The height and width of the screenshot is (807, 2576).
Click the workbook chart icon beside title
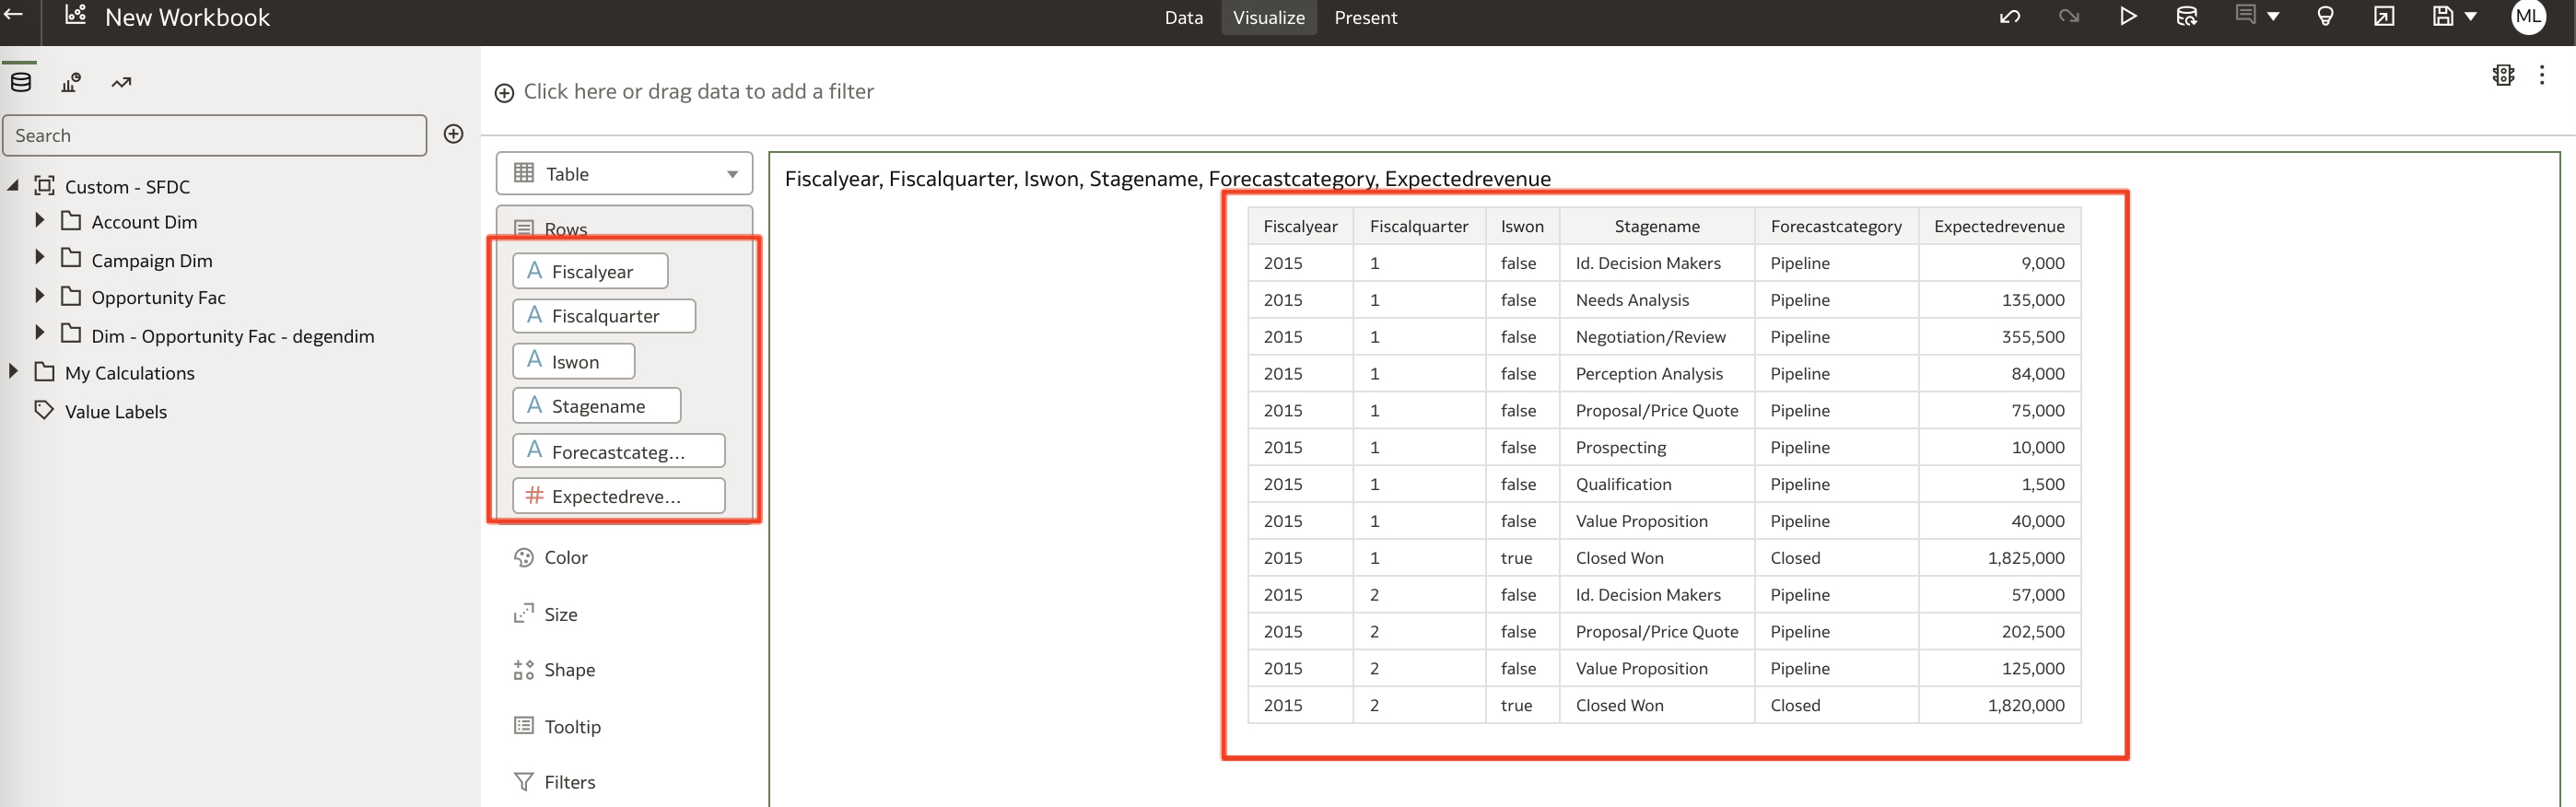tap(75, 14)
